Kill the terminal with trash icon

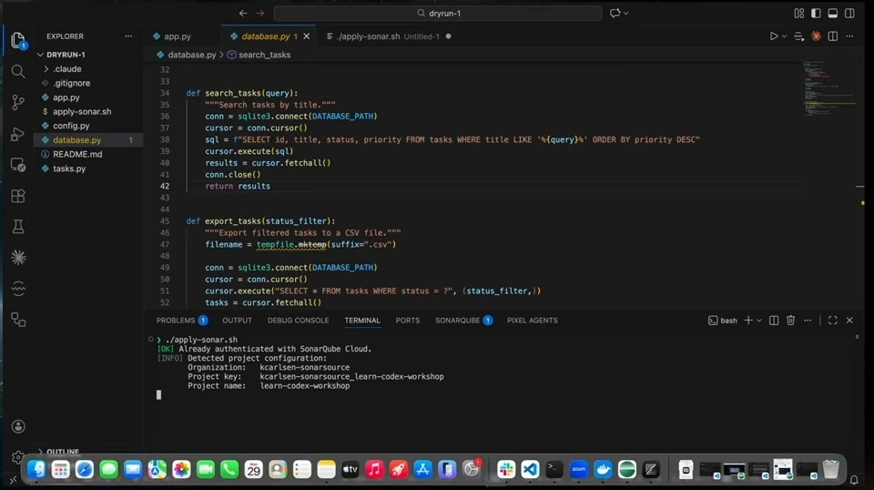tap(790, 321)
